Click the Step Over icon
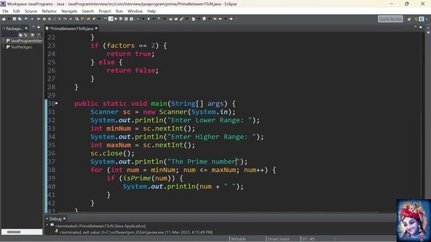Viewport: 431px width, 242px height. [x=65, y=19]
